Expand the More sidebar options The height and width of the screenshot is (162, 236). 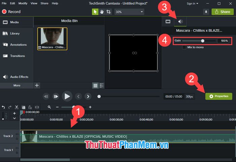tap(17, 85)
